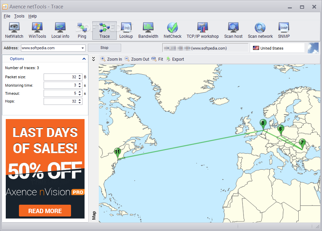Open the Scan host tool
The width and height of the screenshot is (322, 231).
click(x=233, y=30)
